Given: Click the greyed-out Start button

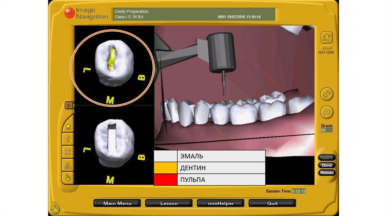Looking at the screenshot, I should [327, 158].
